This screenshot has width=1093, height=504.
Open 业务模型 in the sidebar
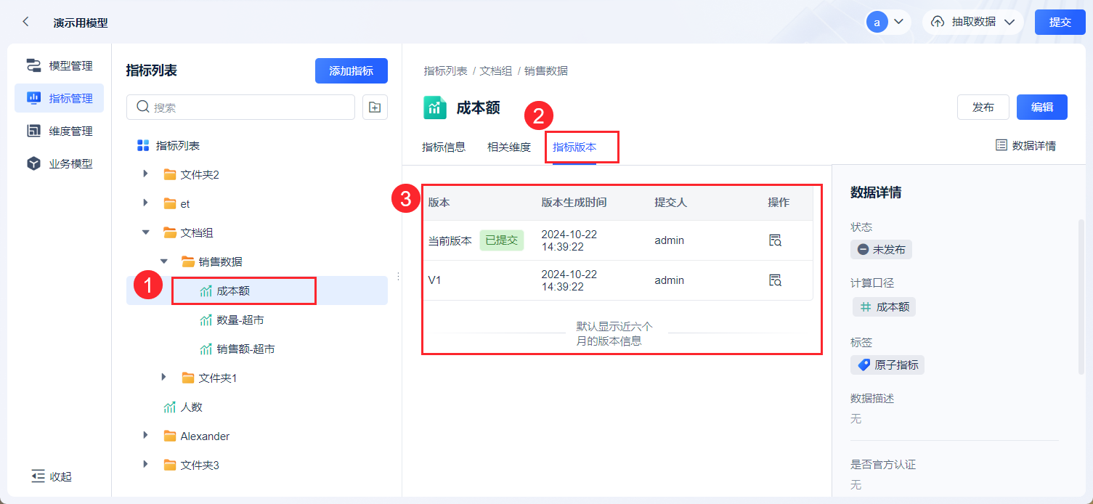(60, 164)
